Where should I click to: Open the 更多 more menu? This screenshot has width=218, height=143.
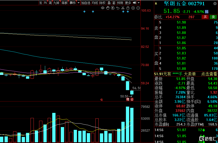point(128,3)
